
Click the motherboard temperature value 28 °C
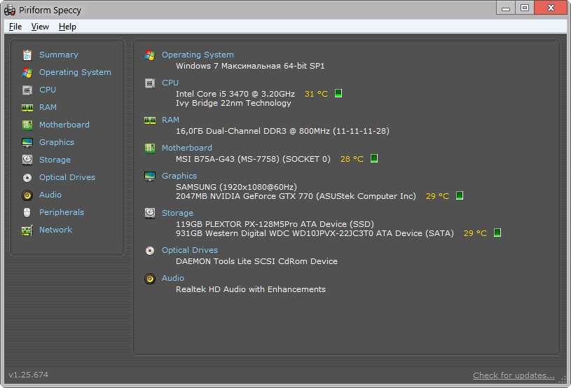click(352, 159)
